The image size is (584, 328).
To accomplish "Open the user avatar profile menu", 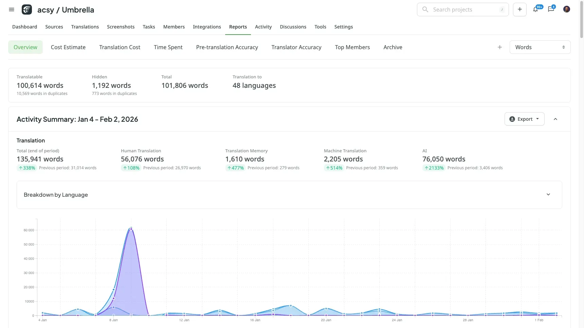I will point(566,9).
